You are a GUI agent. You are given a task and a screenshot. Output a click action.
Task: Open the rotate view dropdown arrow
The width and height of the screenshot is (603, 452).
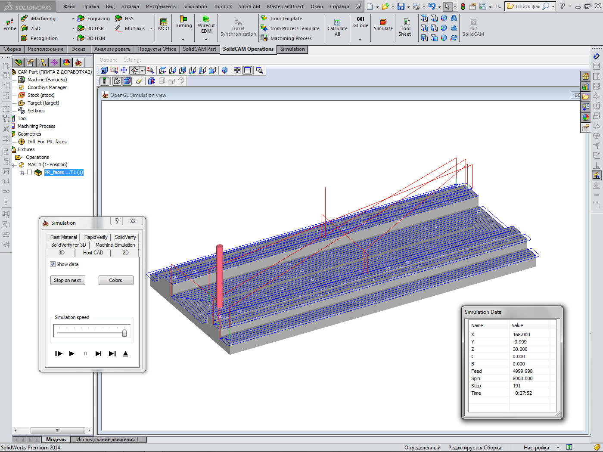(x=142, y=70)
